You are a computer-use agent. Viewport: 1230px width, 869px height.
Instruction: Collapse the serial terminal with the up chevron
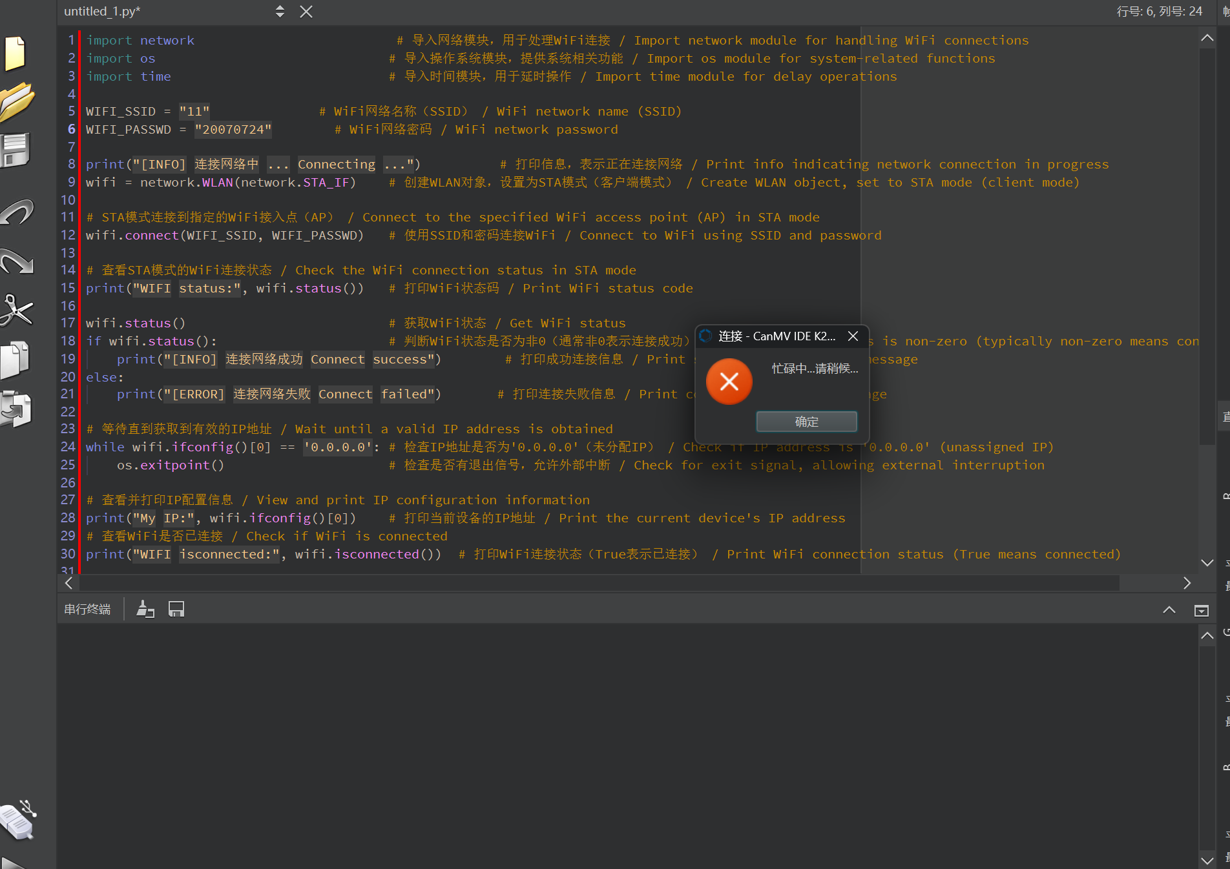point(1169,609)
